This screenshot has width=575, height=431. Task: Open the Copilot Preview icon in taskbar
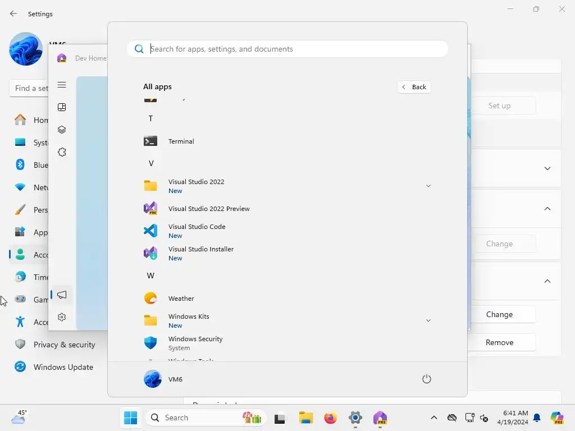point(557,418)
